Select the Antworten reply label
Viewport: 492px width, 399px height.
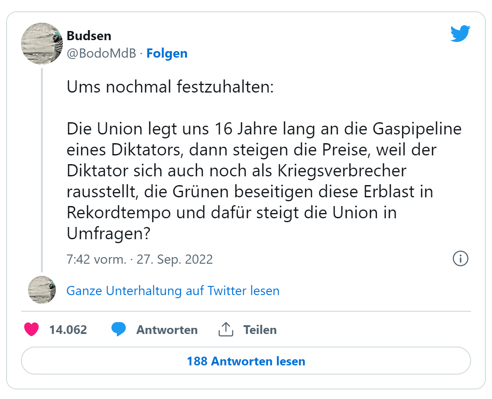click(167, 330)
